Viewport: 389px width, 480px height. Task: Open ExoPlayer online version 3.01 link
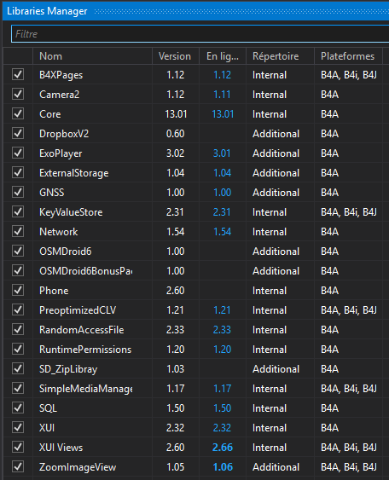[x=222, y=153]
